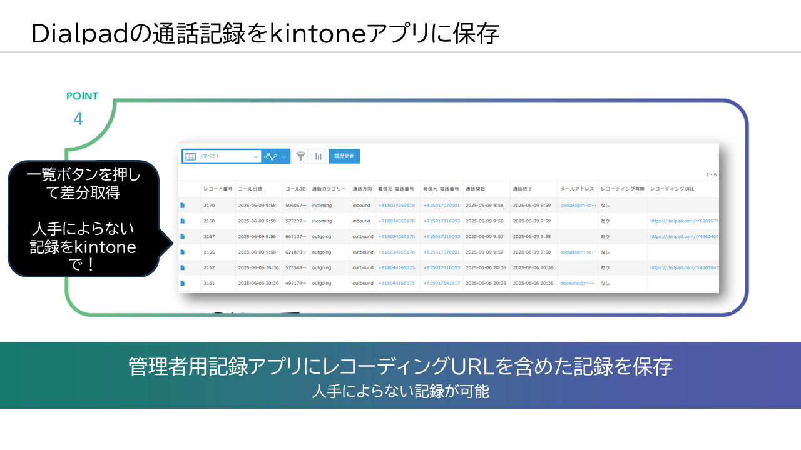Open record 2168 detail icon
The image size is (801, 450).
183,221
